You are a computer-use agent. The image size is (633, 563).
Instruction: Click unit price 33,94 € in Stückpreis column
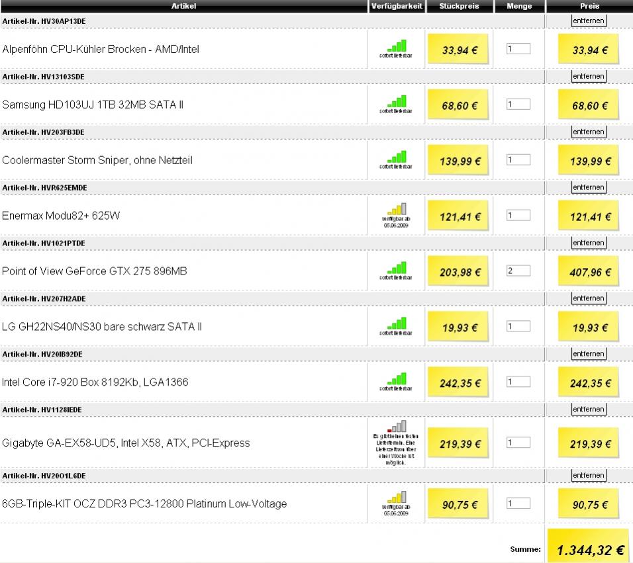coord(458,49)
